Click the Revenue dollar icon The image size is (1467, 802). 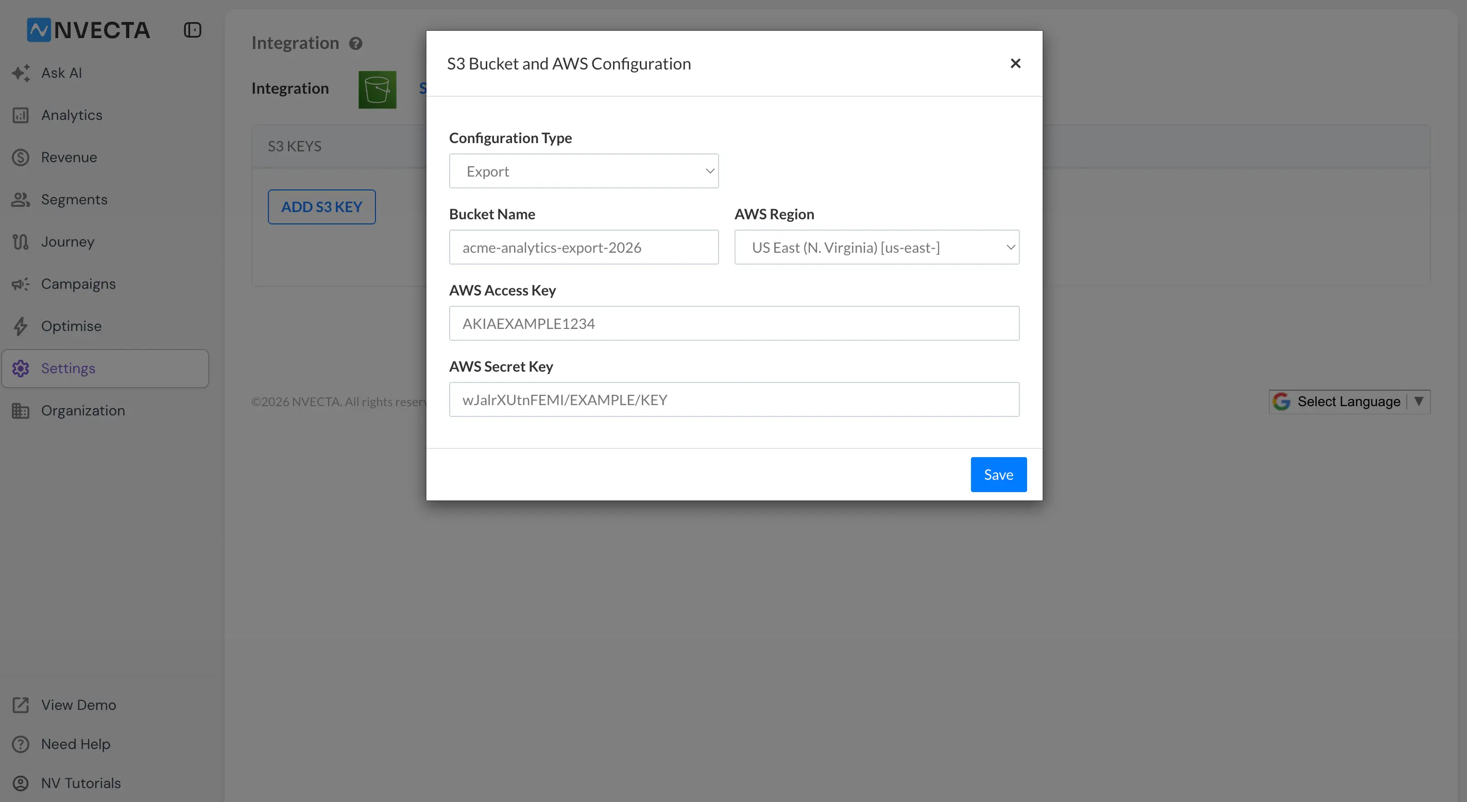[21, 157]
